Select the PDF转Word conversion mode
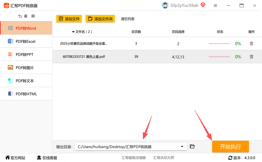The image size is (262, 162). [26, 28]
